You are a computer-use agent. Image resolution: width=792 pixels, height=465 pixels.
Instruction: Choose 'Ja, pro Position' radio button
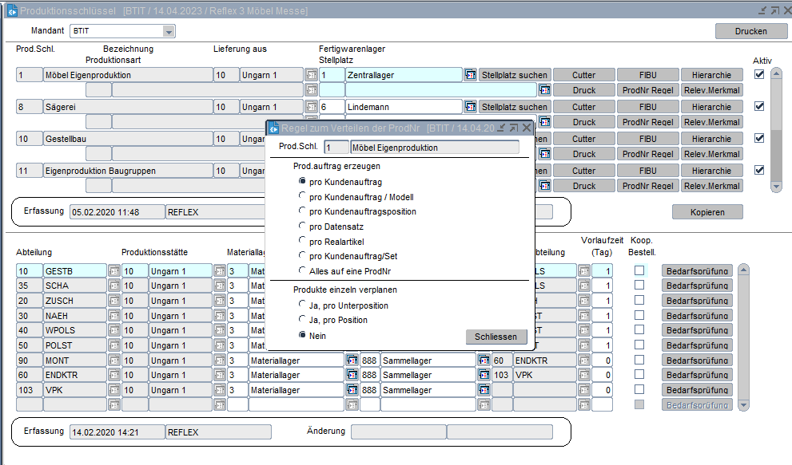[x=302, y=320]
